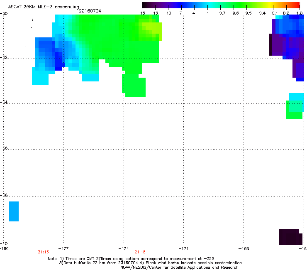This screenshot has width=307, height=270.
Task: Click the isolated light-blue data patch below latitude -38
Action: point(14,211)
